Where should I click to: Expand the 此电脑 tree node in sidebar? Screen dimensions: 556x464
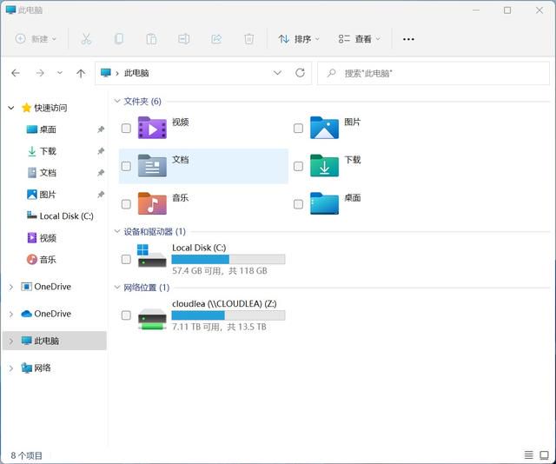tap(11, 341)
